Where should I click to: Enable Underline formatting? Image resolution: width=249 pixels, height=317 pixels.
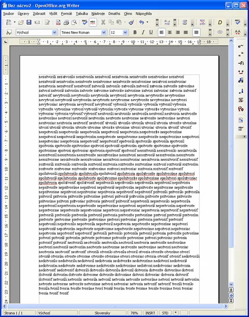151,32
